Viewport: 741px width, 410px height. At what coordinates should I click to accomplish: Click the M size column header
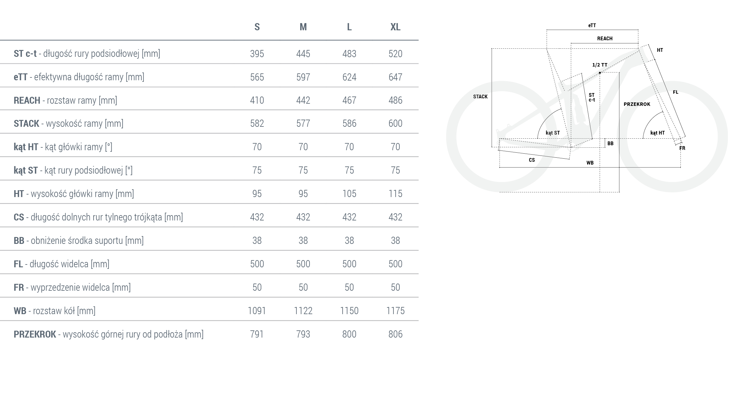pos(303,27)
